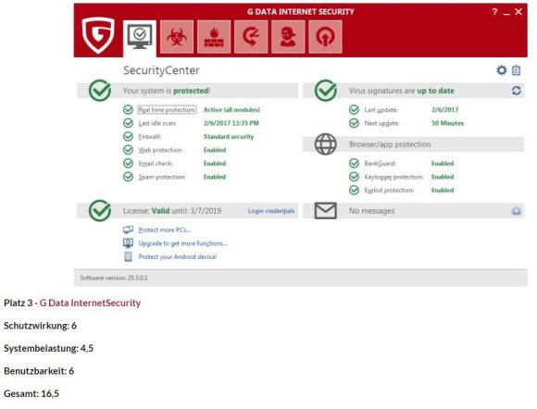The height and width of the screenshot is (409, 537).
Task: Click the G Data shield logo
Action: 98,35
